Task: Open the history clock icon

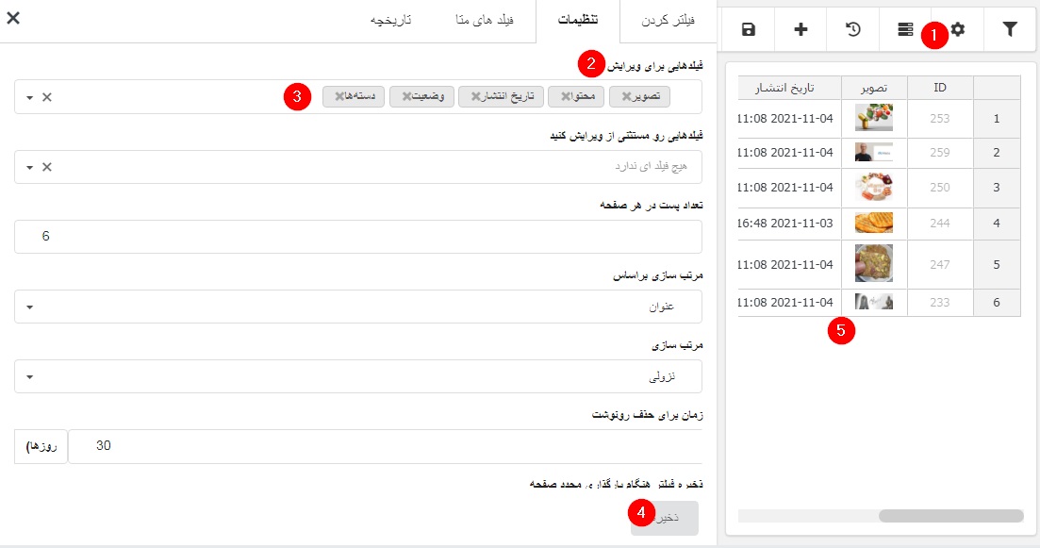Action: (852, 30)
